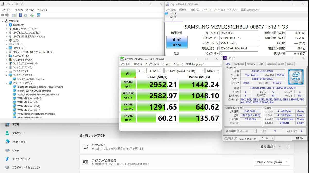The height and width of the screenshot is (173, 309).
Task: Switch to the About tab in CPU-Z
Action: pos(290,64)
